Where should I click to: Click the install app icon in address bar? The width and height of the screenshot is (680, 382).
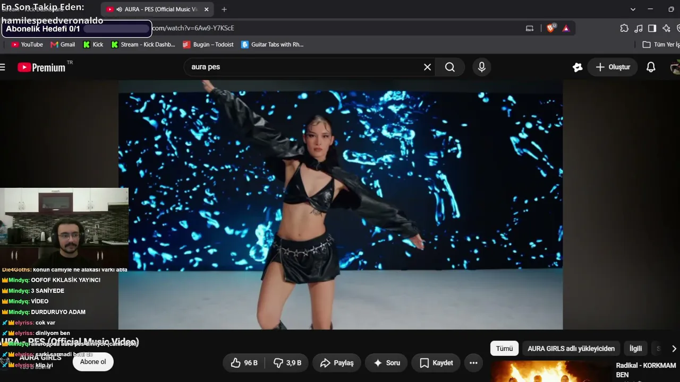tap(530, 28)
